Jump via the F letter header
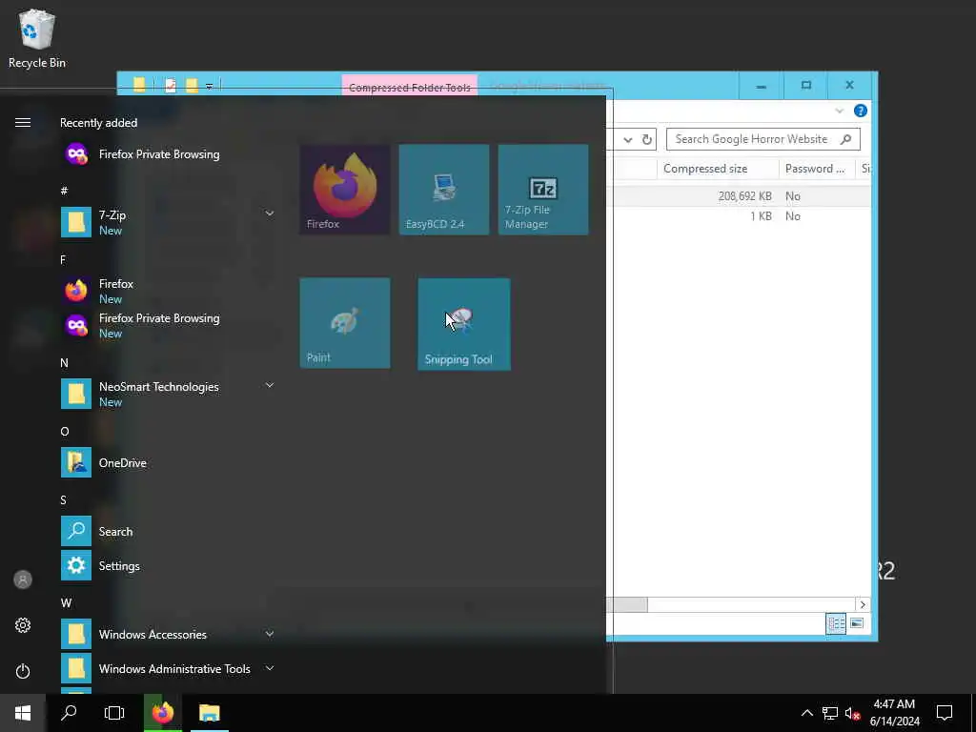976x732 pixels. pos(63,259)
